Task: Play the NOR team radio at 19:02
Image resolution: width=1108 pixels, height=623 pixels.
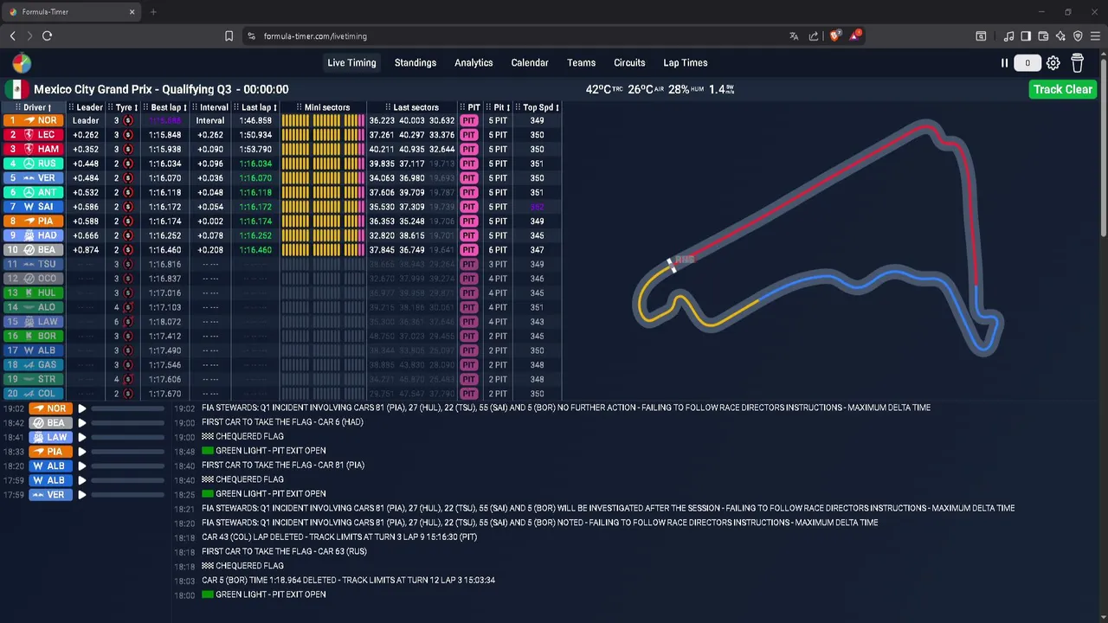Action: (82, 408)
